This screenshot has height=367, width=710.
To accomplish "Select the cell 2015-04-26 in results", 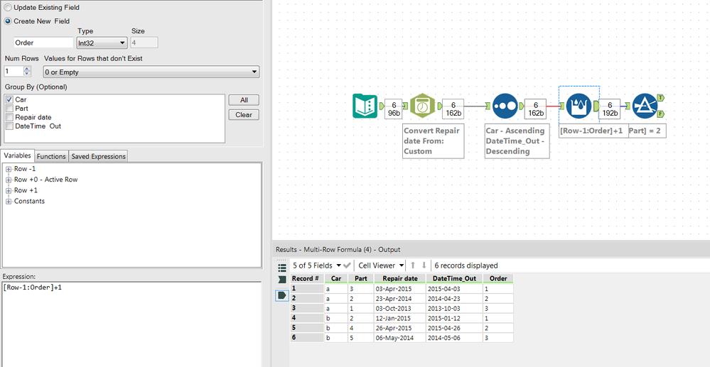I will click(455, 328).
